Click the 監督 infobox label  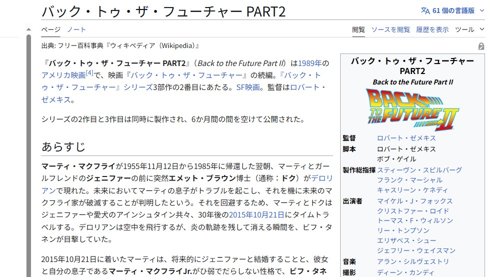pyautogui.click(x=349, y=138)
